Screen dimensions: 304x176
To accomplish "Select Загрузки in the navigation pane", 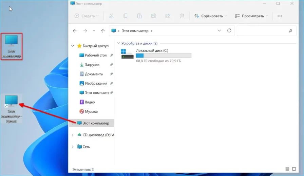I will [92, 65].
